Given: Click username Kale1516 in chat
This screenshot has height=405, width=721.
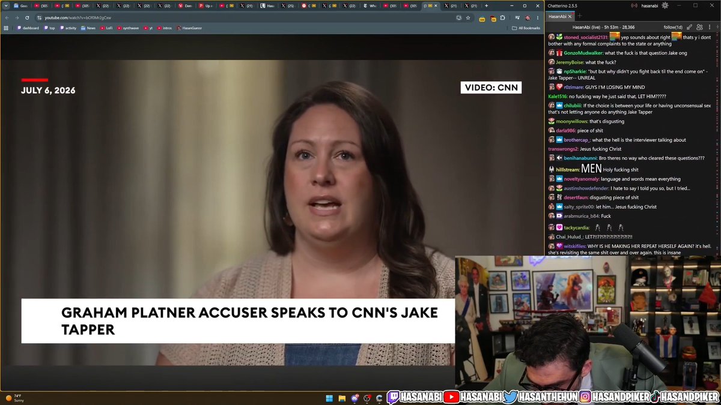Looking at the screenshot, I should coord(557,97).
